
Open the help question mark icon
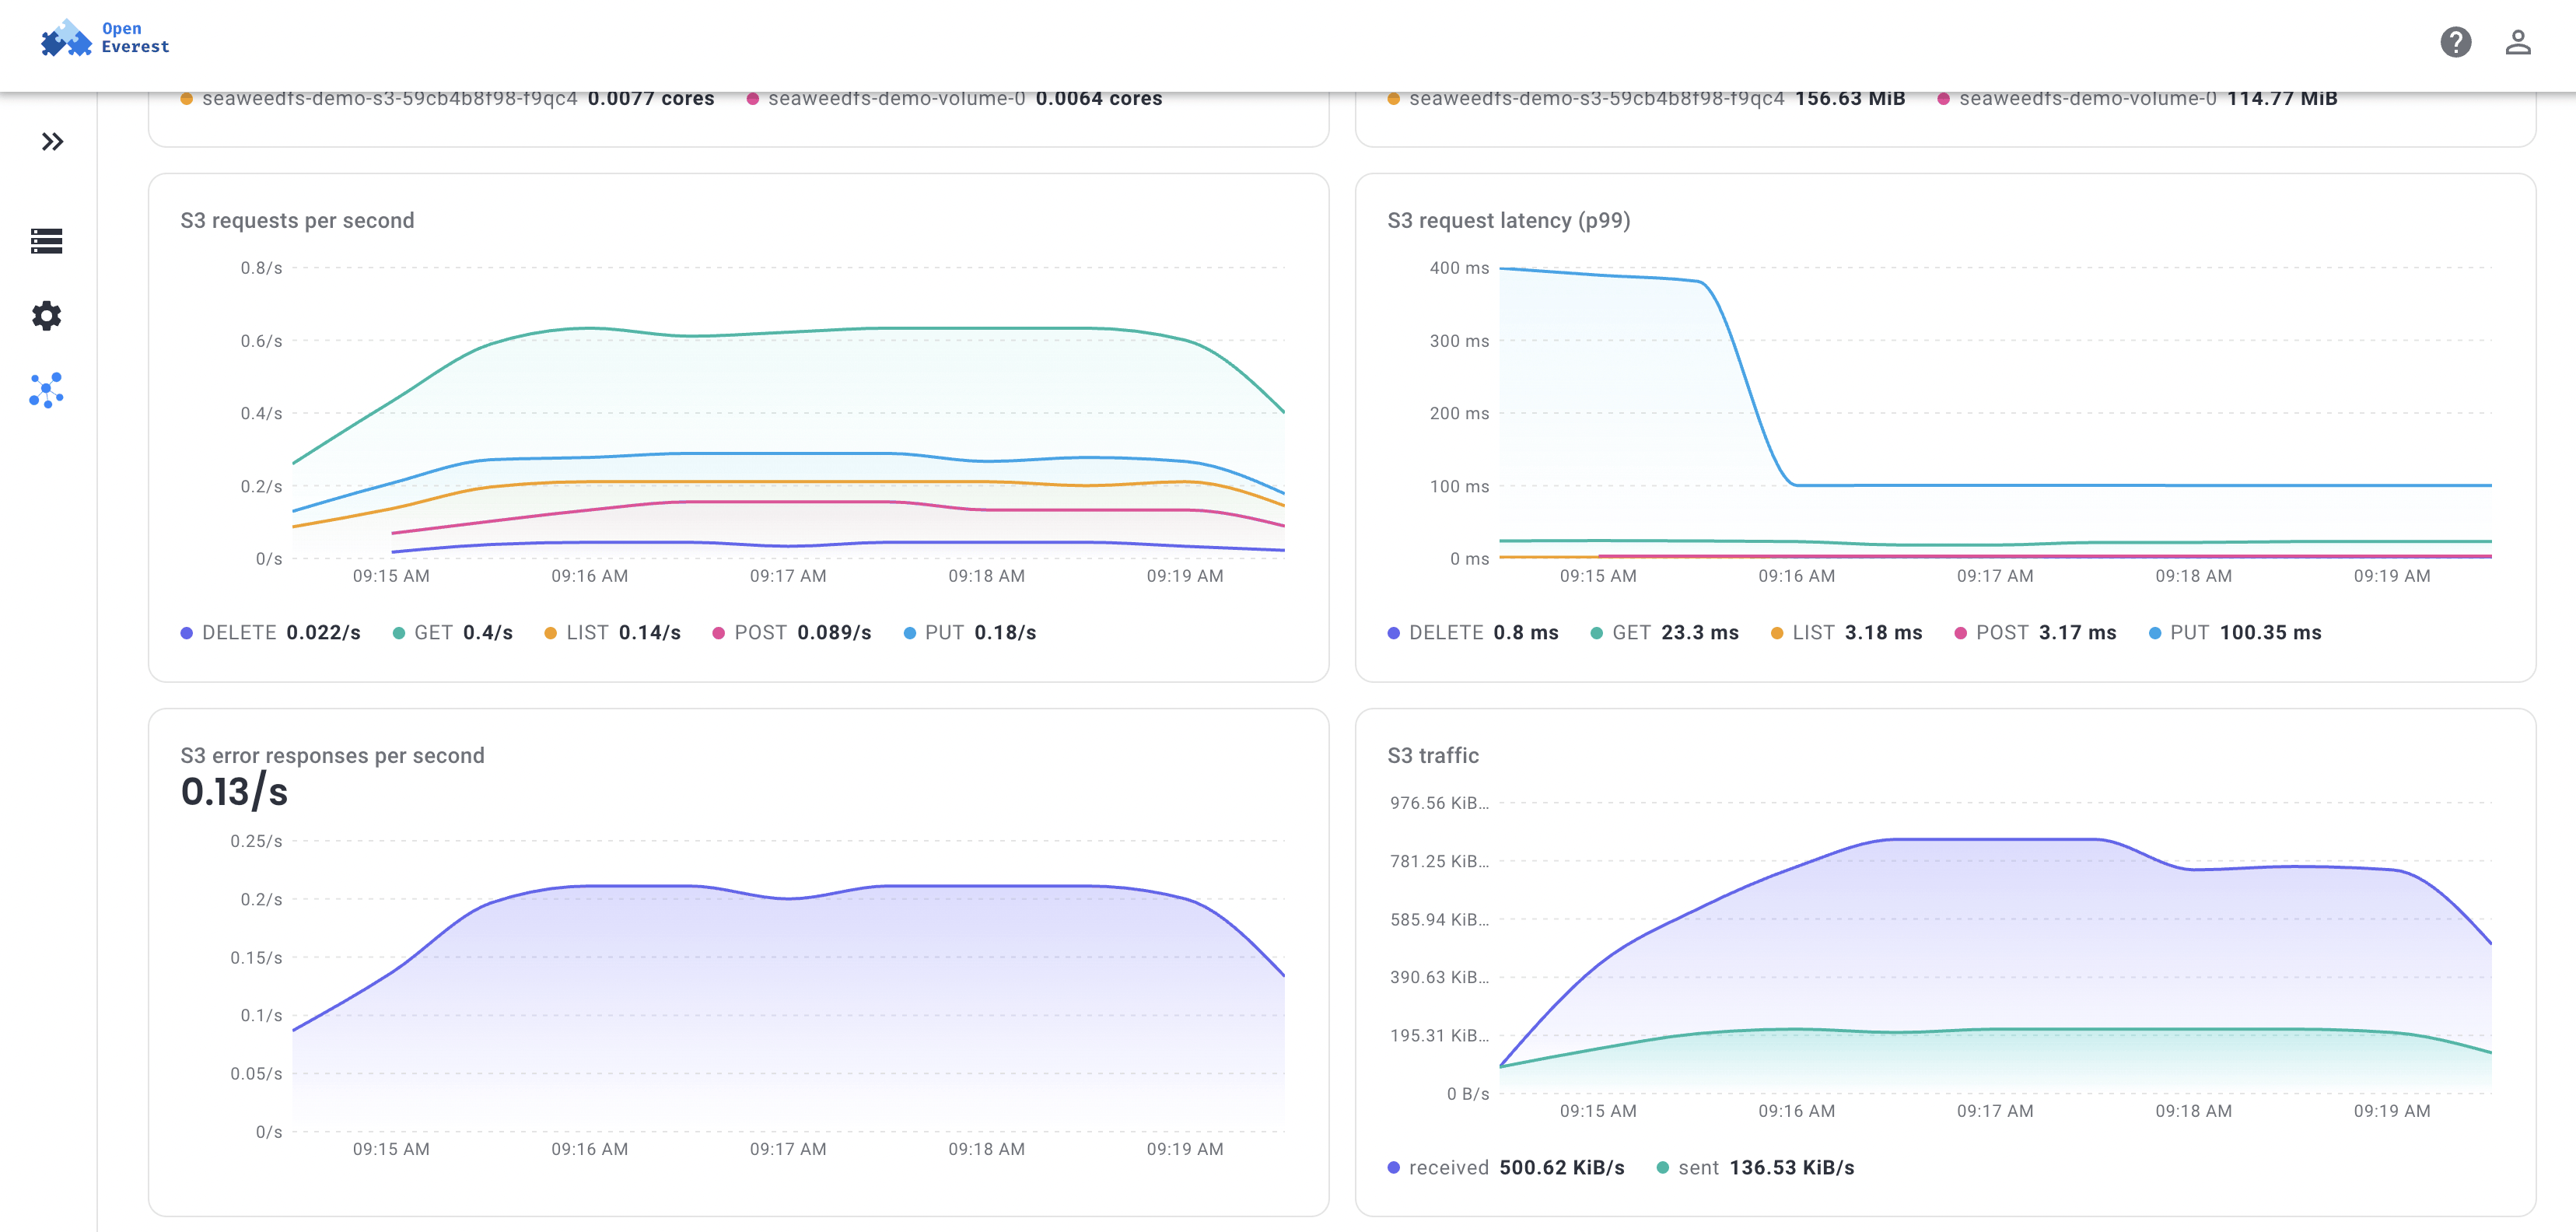point(2455,42)
